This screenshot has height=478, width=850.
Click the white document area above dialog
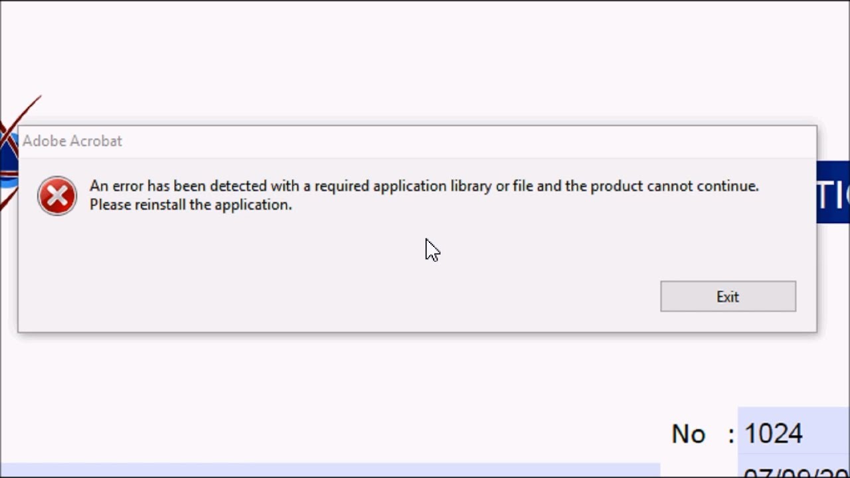pos(425,60)
